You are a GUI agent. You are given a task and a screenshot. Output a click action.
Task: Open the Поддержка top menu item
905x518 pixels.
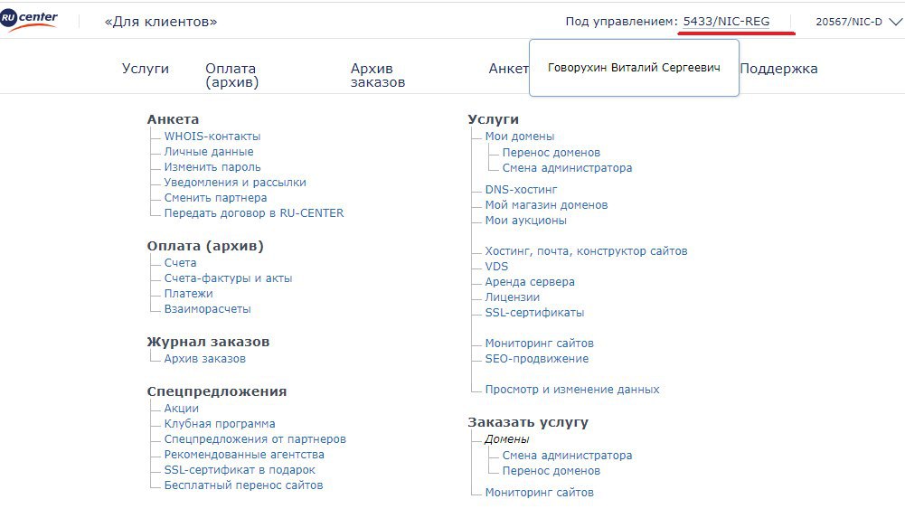pyautogui.click(x=778, y=69)
